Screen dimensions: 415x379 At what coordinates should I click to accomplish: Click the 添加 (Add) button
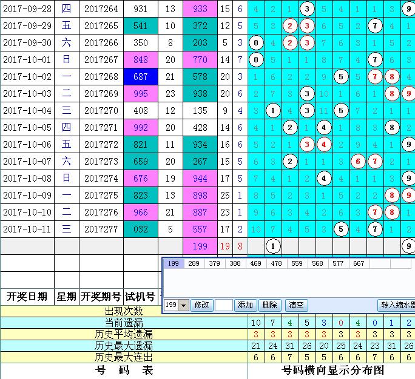(x=245, y=306)
